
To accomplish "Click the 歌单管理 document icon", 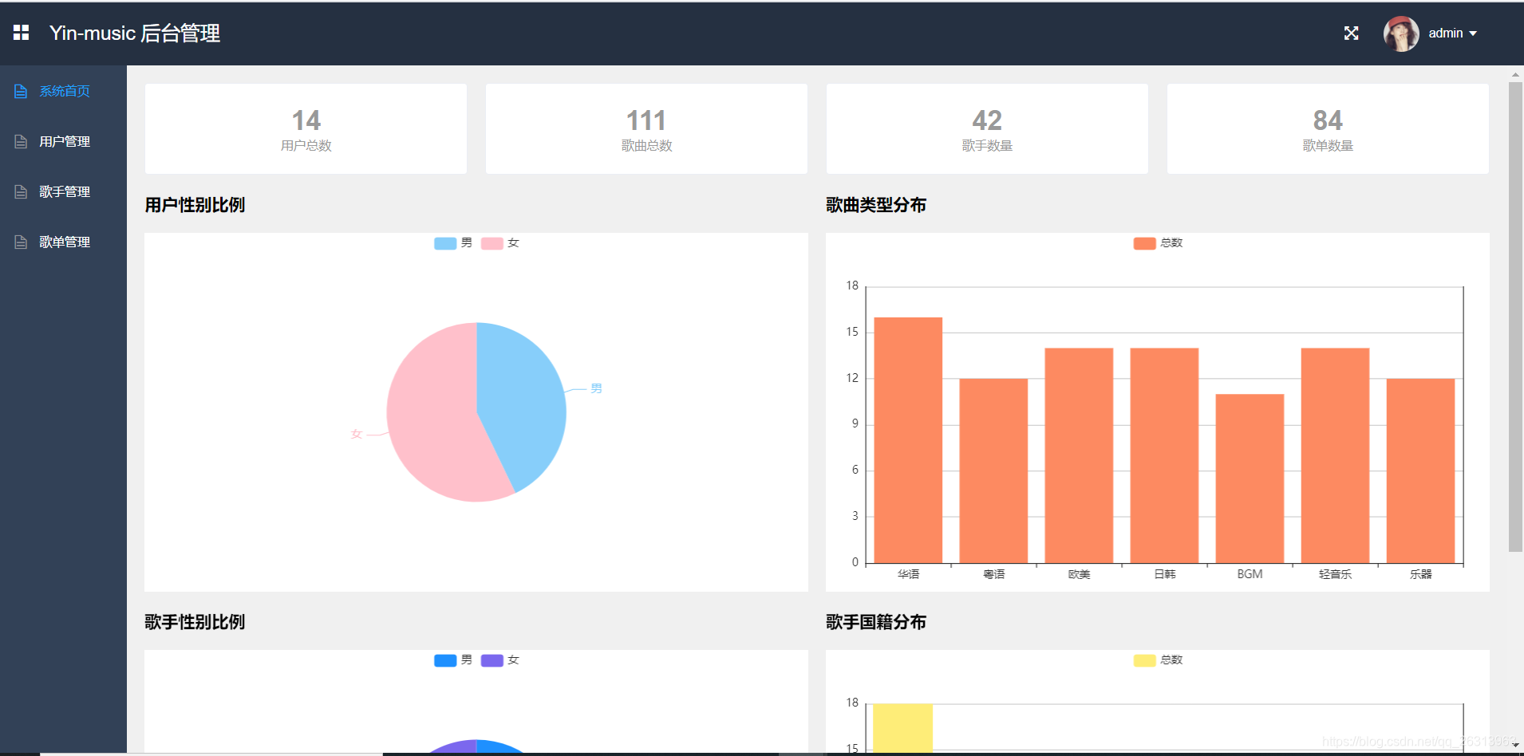I will tap(21, 242).
